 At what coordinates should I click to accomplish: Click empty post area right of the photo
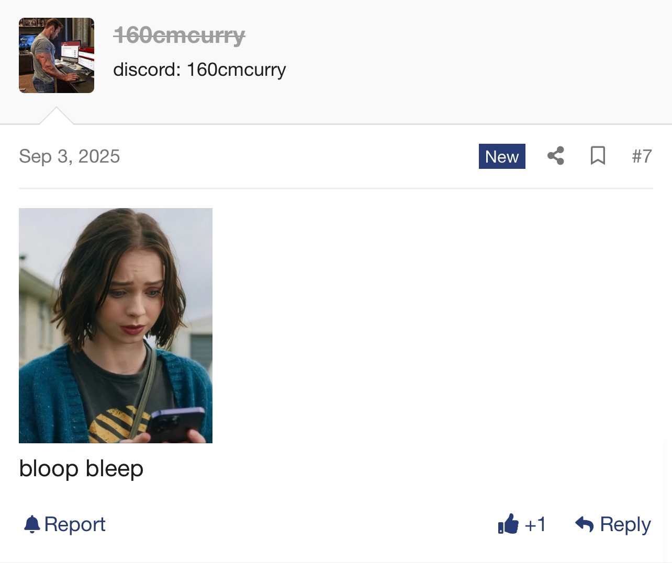(x=432, y=326)
